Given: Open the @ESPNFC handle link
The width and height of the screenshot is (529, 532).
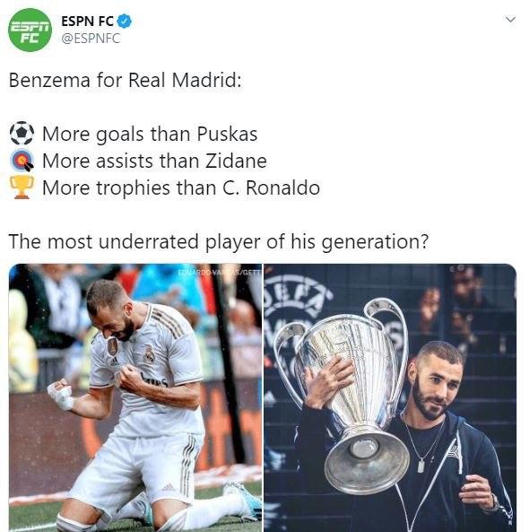Looking at the screenshot, I should click(91, 39).
